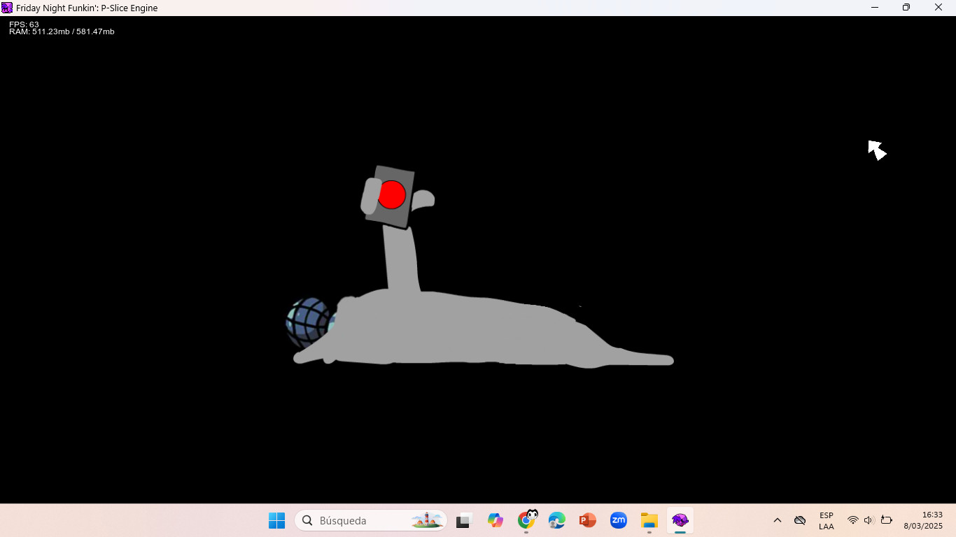956x537 pixels.
Task: Launch Copilot from the taskbar
Action: [495, 521]
